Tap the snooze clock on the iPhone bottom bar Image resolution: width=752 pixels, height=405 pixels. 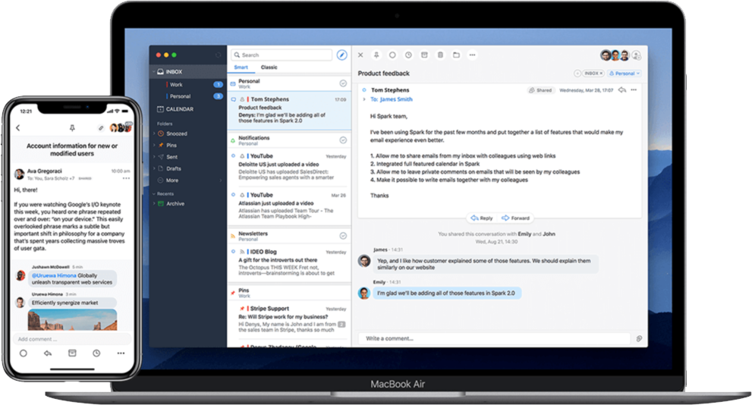click(x=96, y=353)
